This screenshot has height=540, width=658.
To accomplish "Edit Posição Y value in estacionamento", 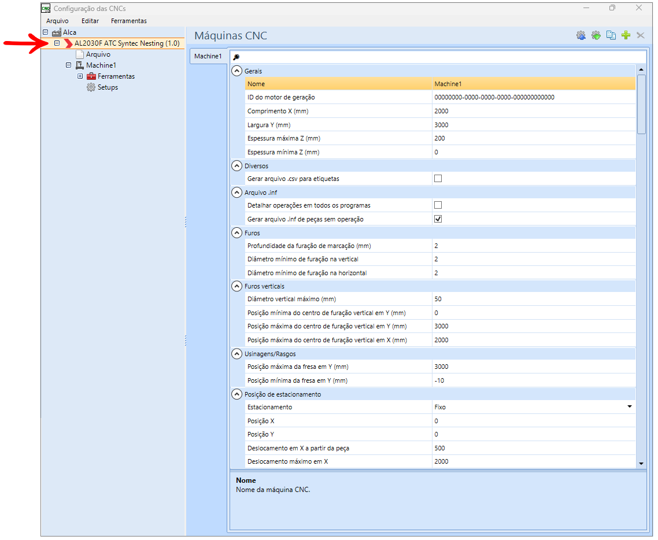I will [533, 434].
